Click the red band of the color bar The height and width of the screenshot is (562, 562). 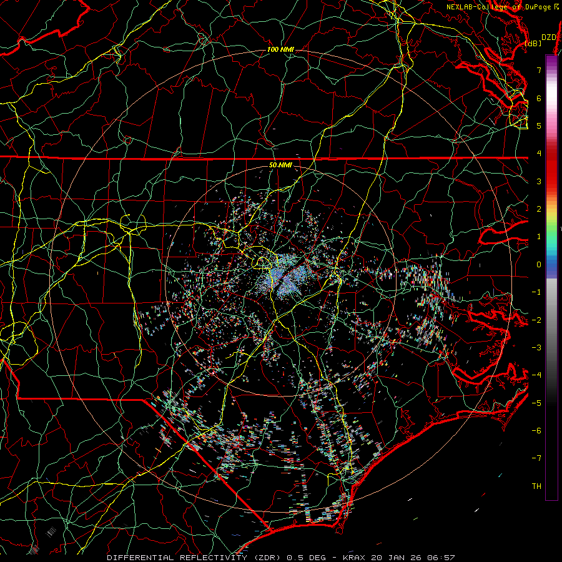551,168
